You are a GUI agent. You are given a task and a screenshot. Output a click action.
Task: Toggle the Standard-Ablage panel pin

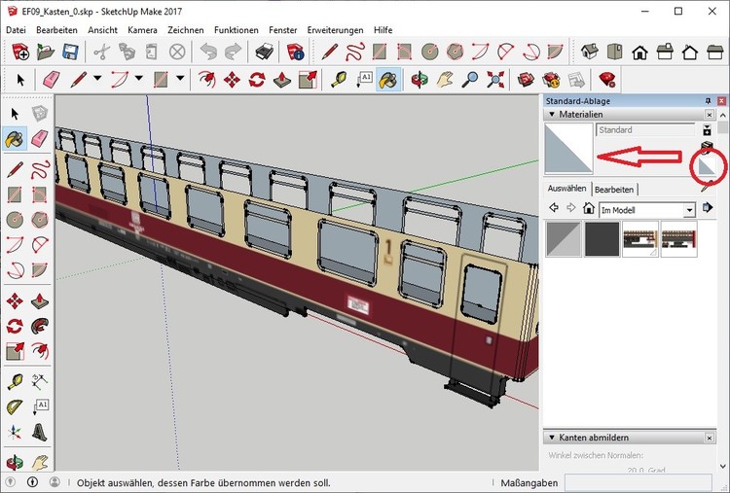[708, 100]
